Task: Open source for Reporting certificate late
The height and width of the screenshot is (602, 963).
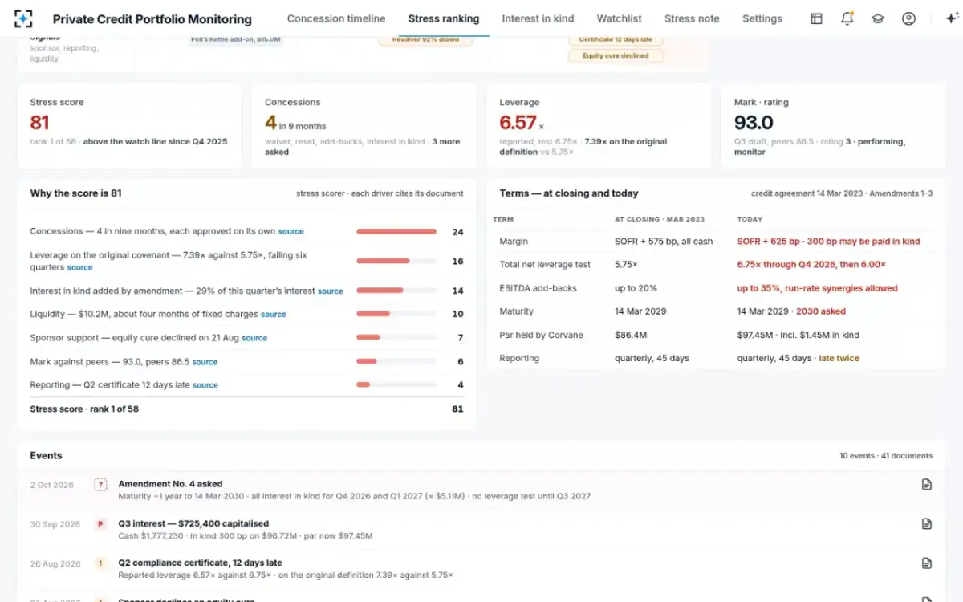Action: click(205, 385)
